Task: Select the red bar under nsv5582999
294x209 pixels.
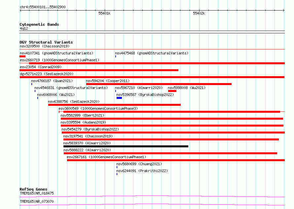Action: click(x=172, y=119)
